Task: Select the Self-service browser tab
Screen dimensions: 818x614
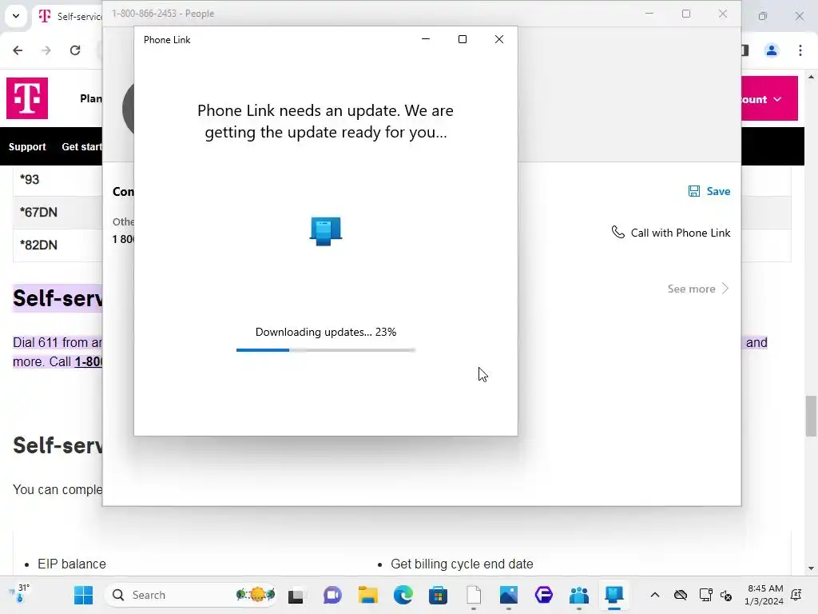Action: coord(69,16)
